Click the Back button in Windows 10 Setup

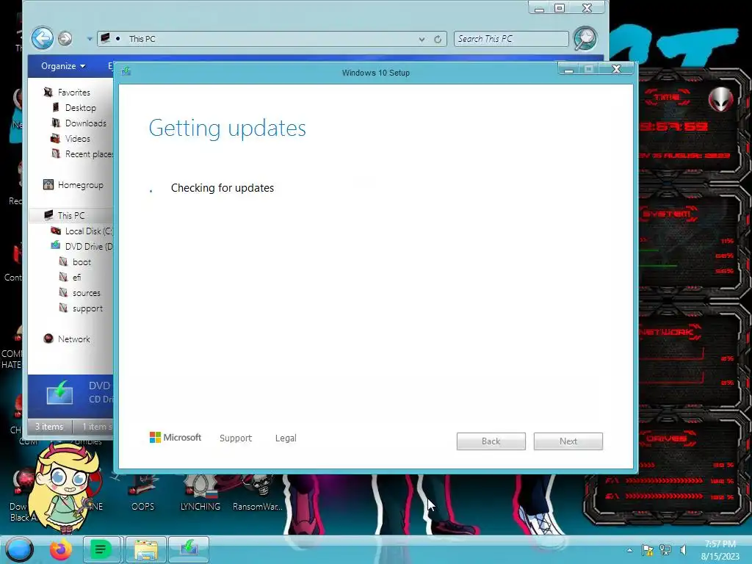coord(491,441)
